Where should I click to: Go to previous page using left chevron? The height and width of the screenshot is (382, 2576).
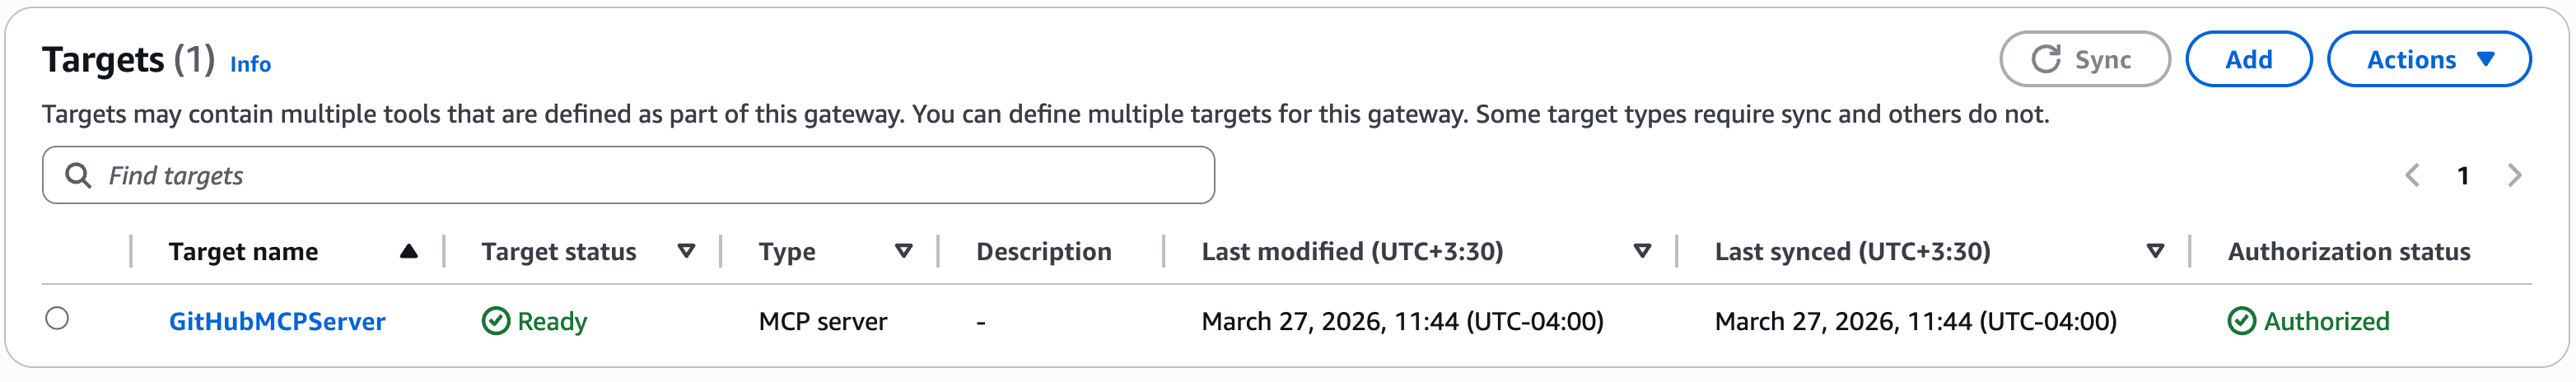2412,176
